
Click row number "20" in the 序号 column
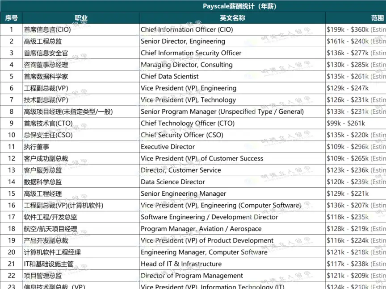11,252
